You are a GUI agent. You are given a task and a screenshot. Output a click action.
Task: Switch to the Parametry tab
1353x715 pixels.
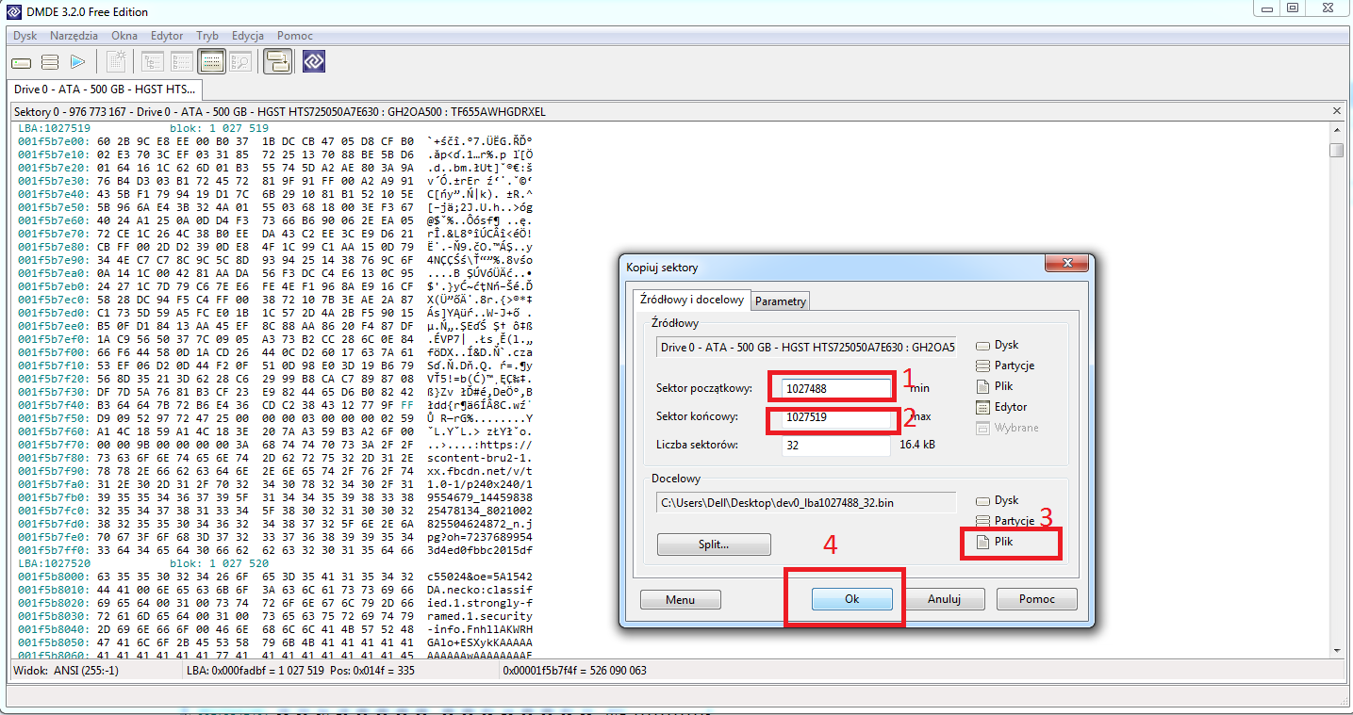click(x=781, y=301)
